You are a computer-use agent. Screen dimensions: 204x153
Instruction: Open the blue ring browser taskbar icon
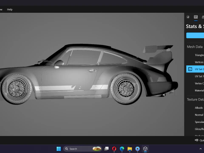(x=137, y=149)
